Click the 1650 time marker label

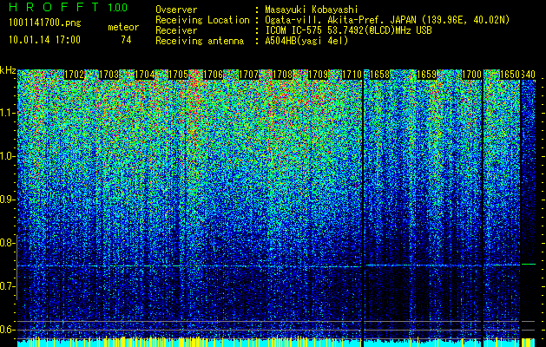510,75
